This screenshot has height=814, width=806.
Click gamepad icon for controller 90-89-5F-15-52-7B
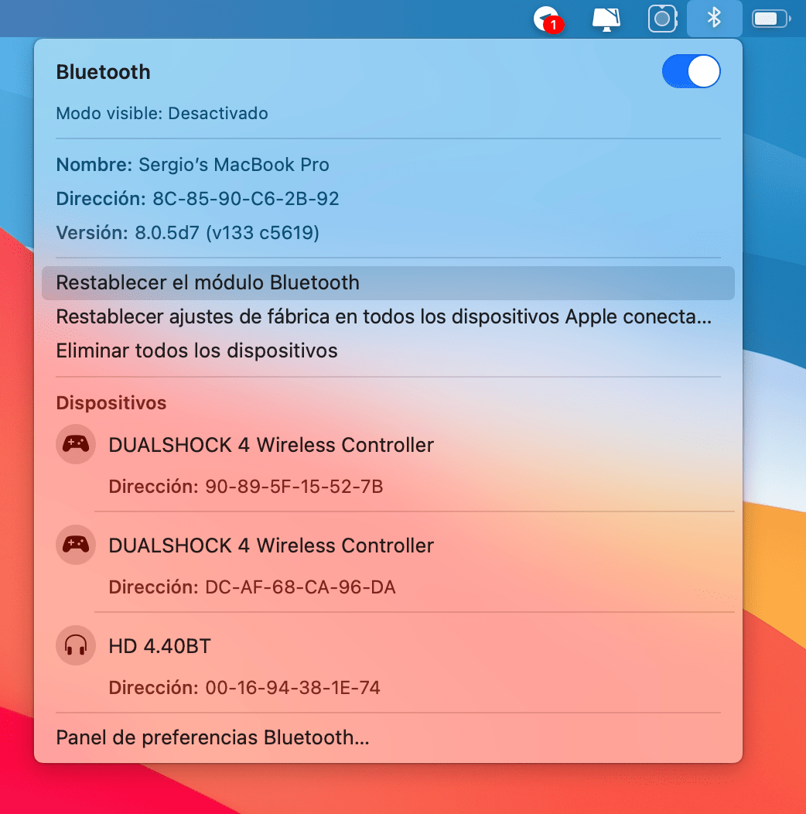tap(76, 444)
